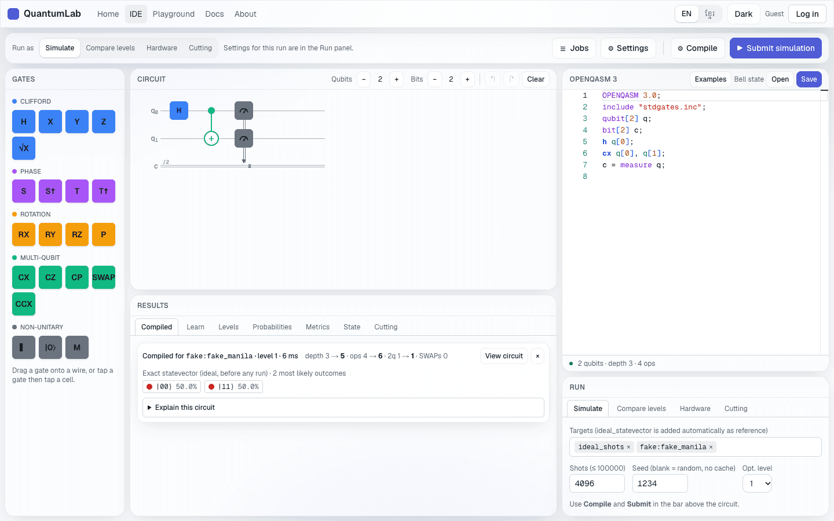Select the √X gate
This screenshot has width=834, height=521.
click(x=24, y=148)
